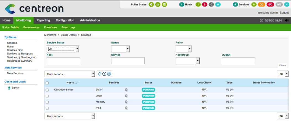Click the Poller States clock icon
The height and width of the screenshot is (137, 291).
tap(151, 4)
